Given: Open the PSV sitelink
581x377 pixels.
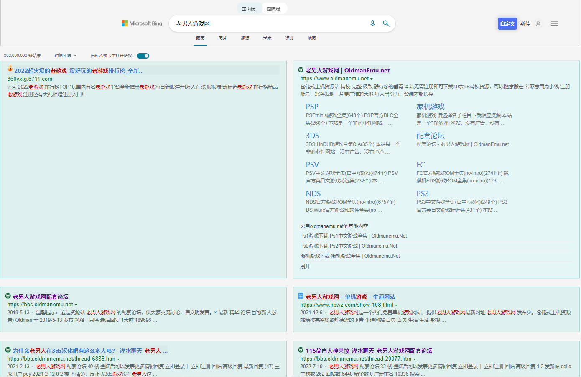Looking at the screenshot, I should [312, 165].
